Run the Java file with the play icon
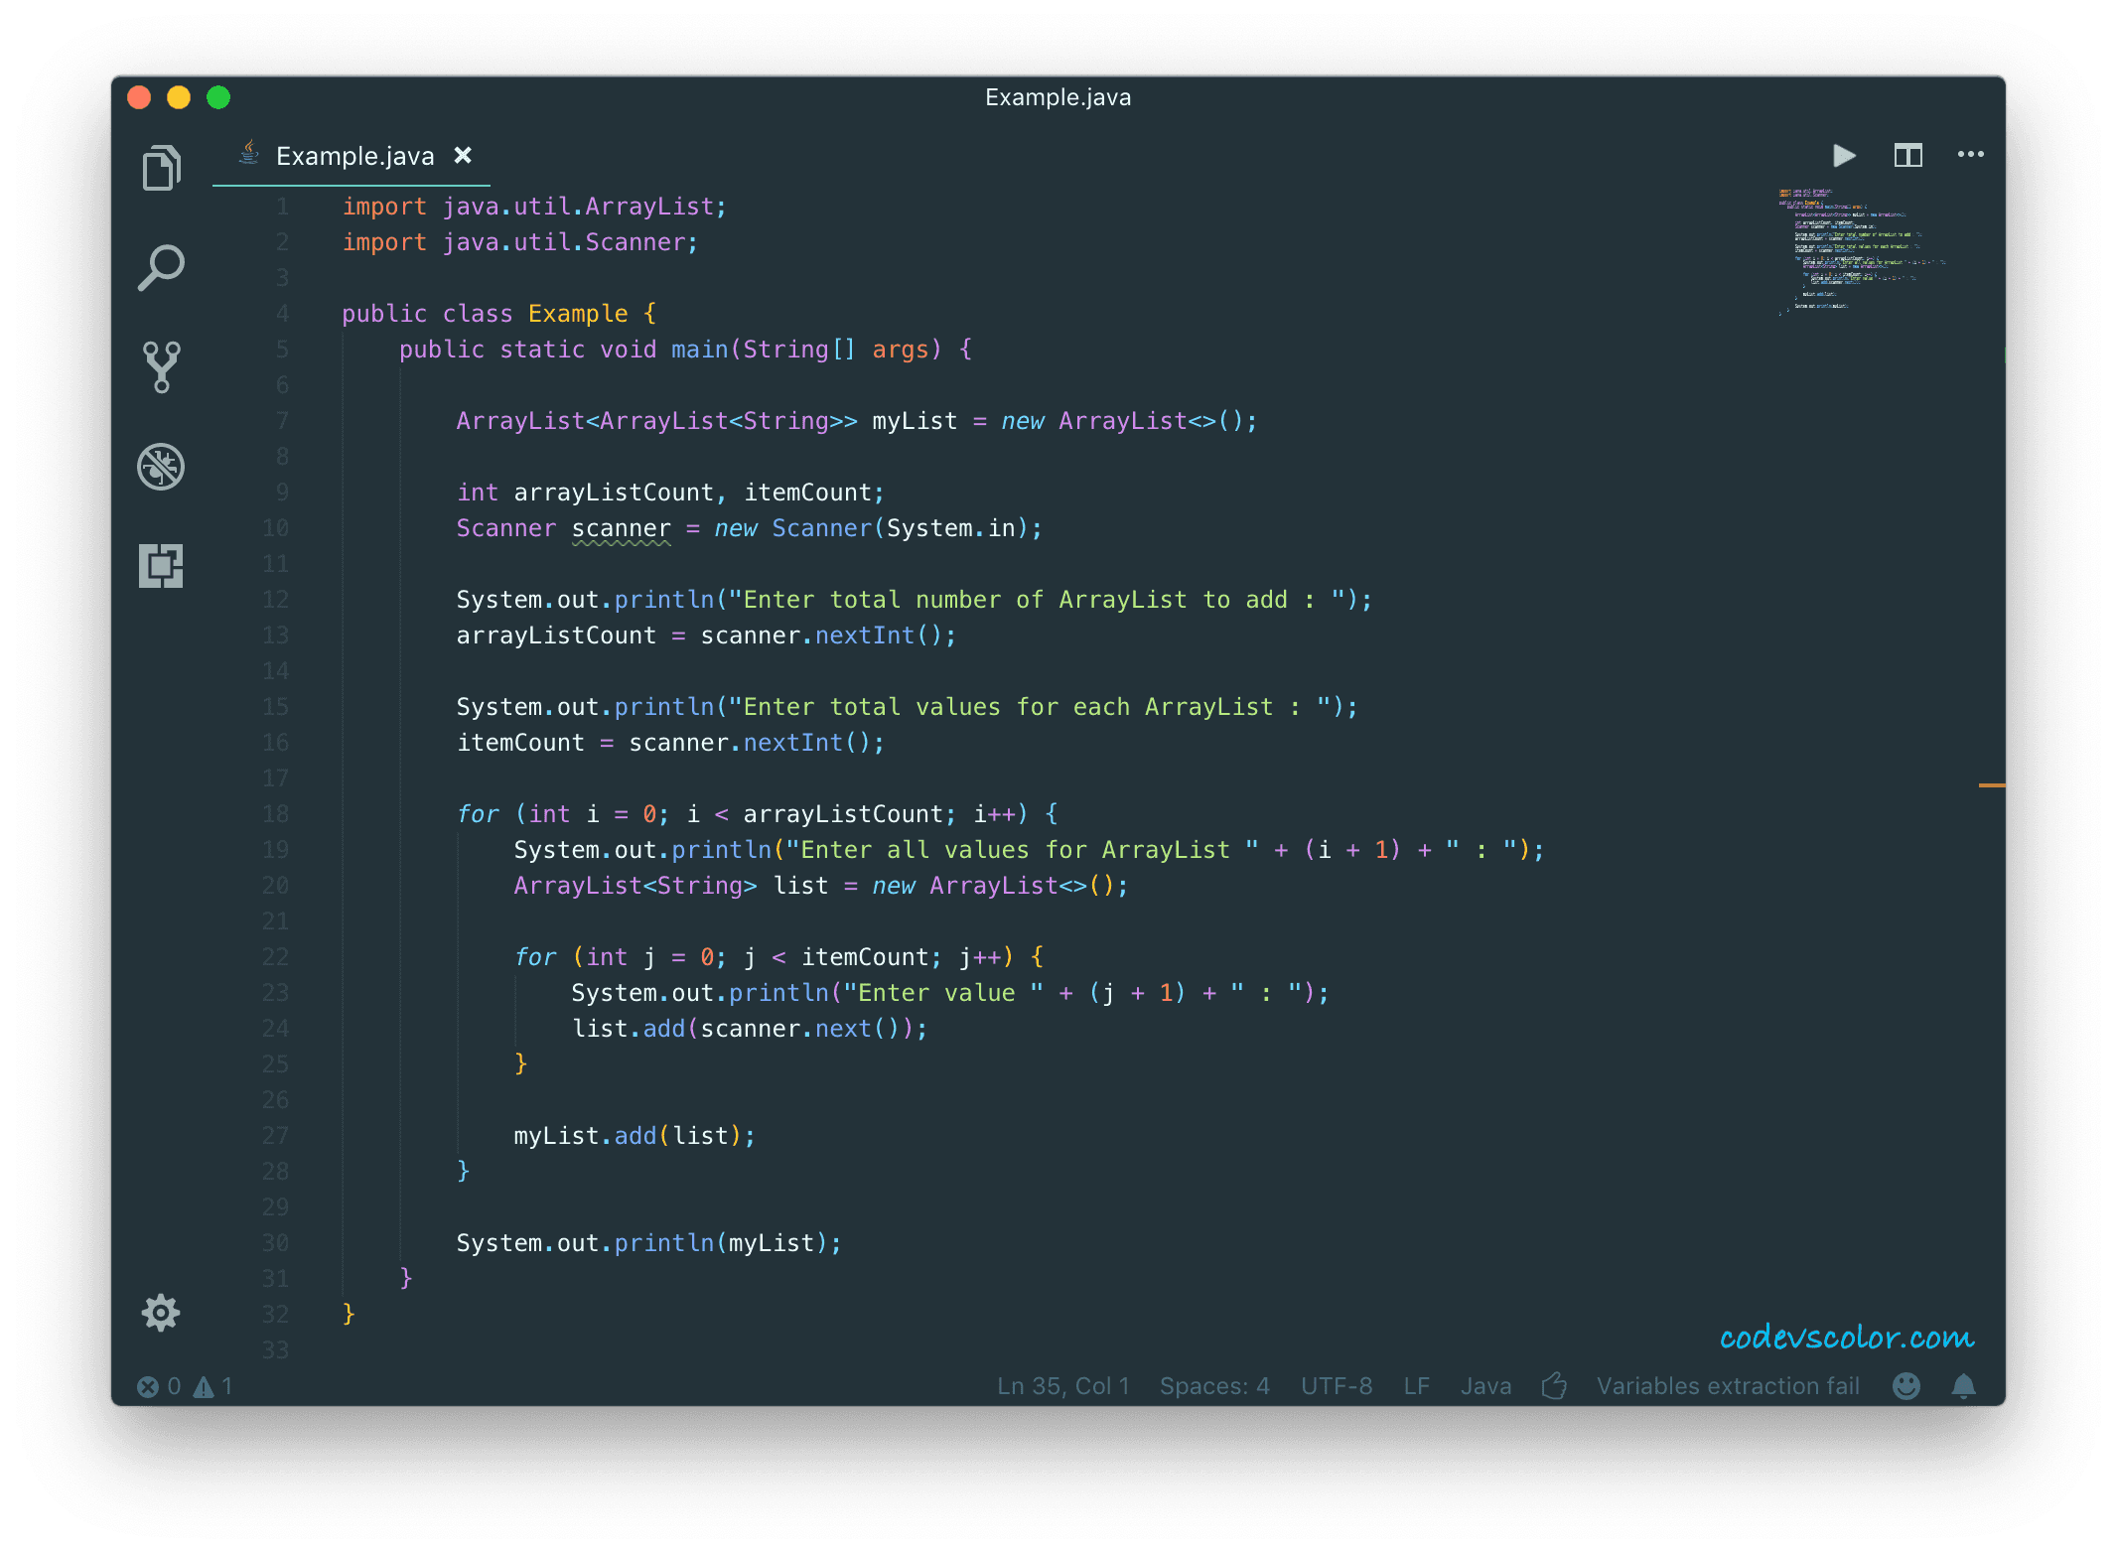 [x=1843, y=155]
